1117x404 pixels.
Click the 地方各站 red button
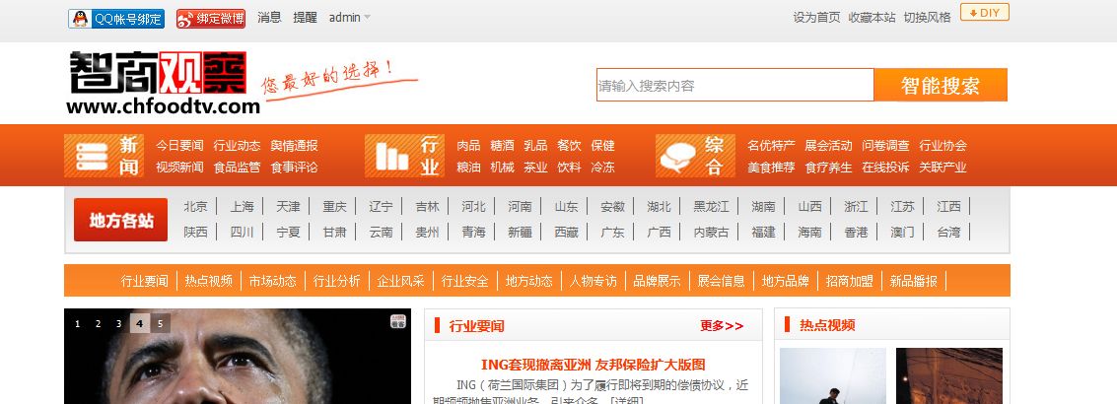[x=121, y=220]
